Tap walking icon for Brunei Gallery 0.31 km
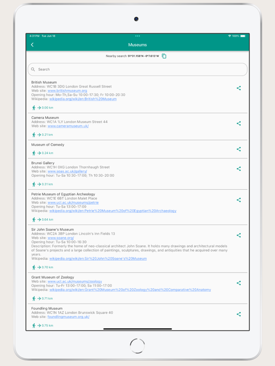The height and width of the screenshot is (366, 275). [x=34, y=184]
